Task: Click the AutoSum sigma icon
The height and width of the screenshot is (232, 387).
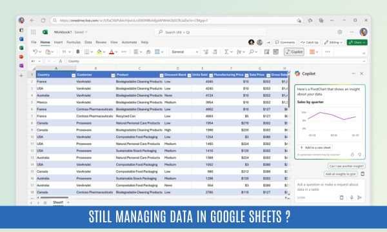Action: point(226,52)
